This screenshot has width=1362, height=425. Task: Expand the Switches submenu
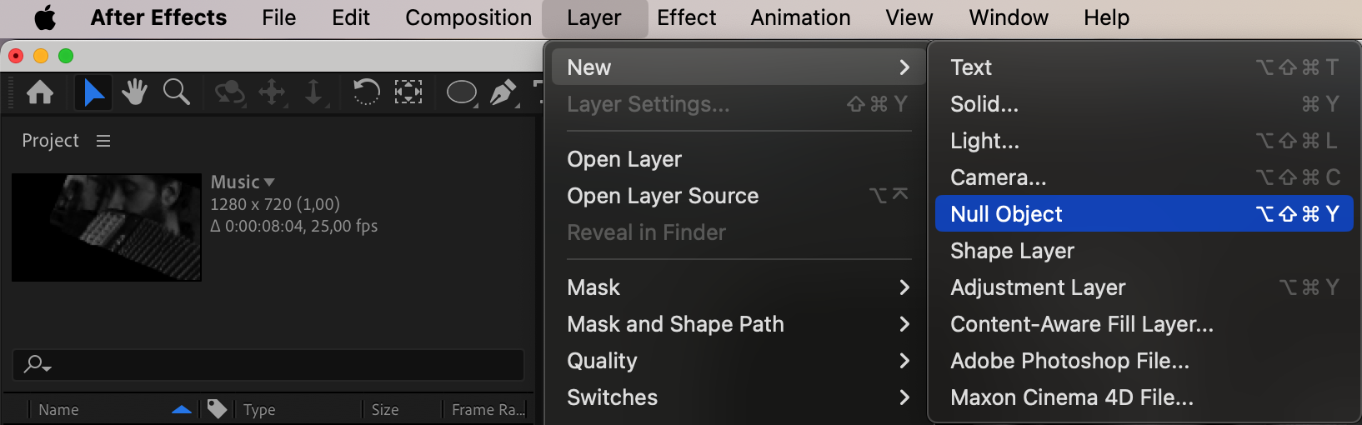click(x=736, y=397)
